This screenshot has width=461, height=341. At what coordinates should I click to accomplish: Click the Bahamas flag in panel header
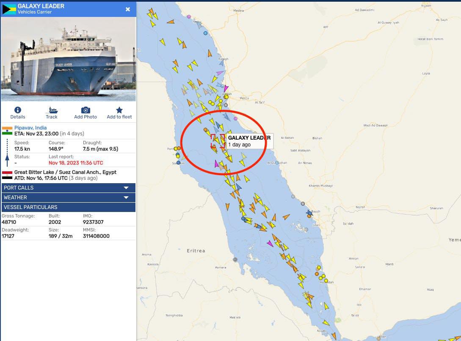coord(9,9)
